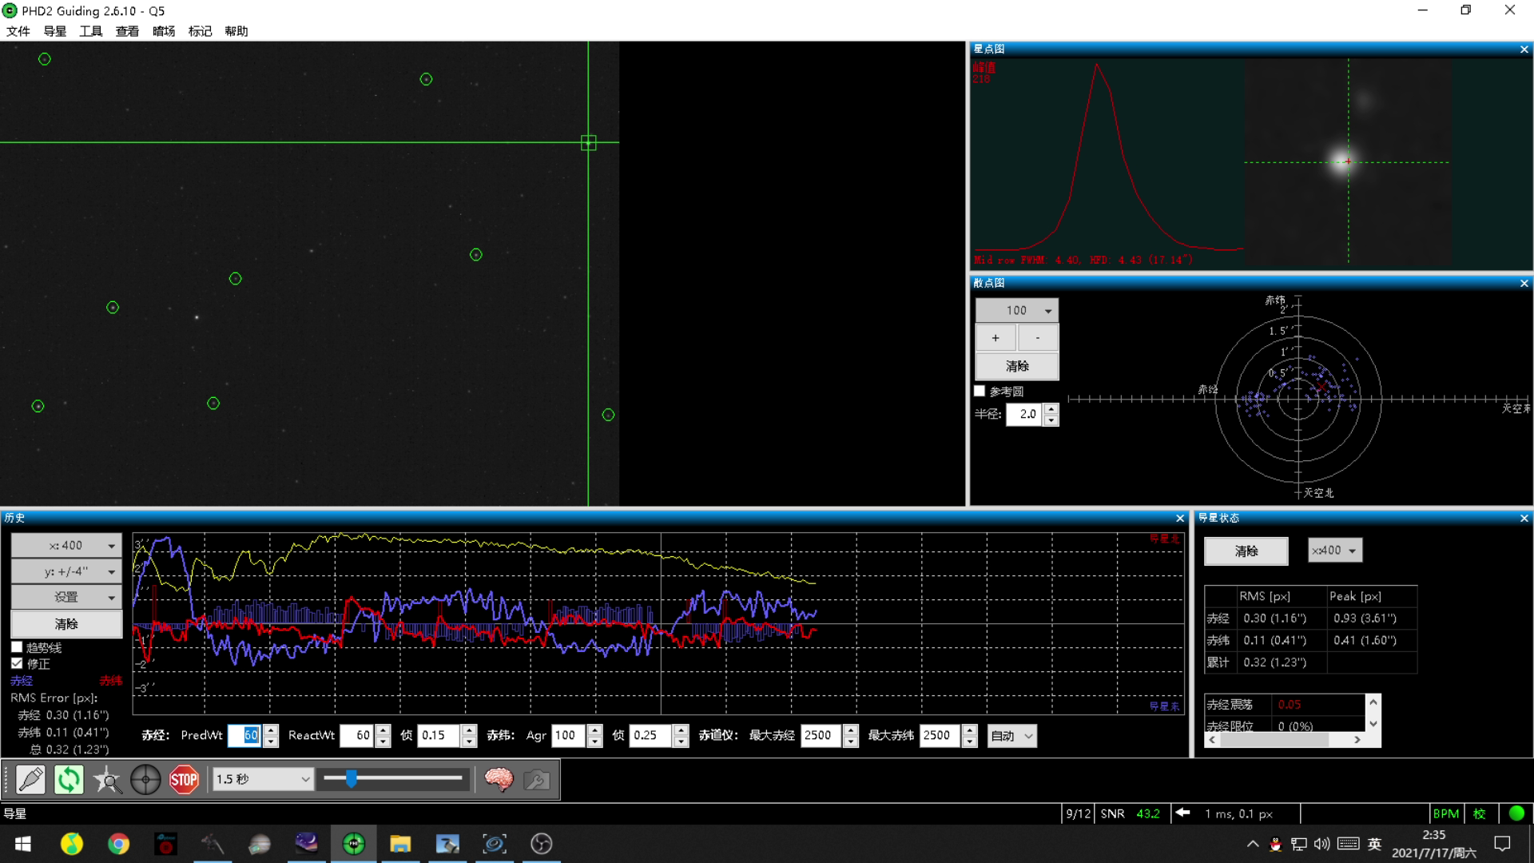Click the green status indicator light
Image resolution: width=1534 pixels, height=863 pixels.
1516,813
